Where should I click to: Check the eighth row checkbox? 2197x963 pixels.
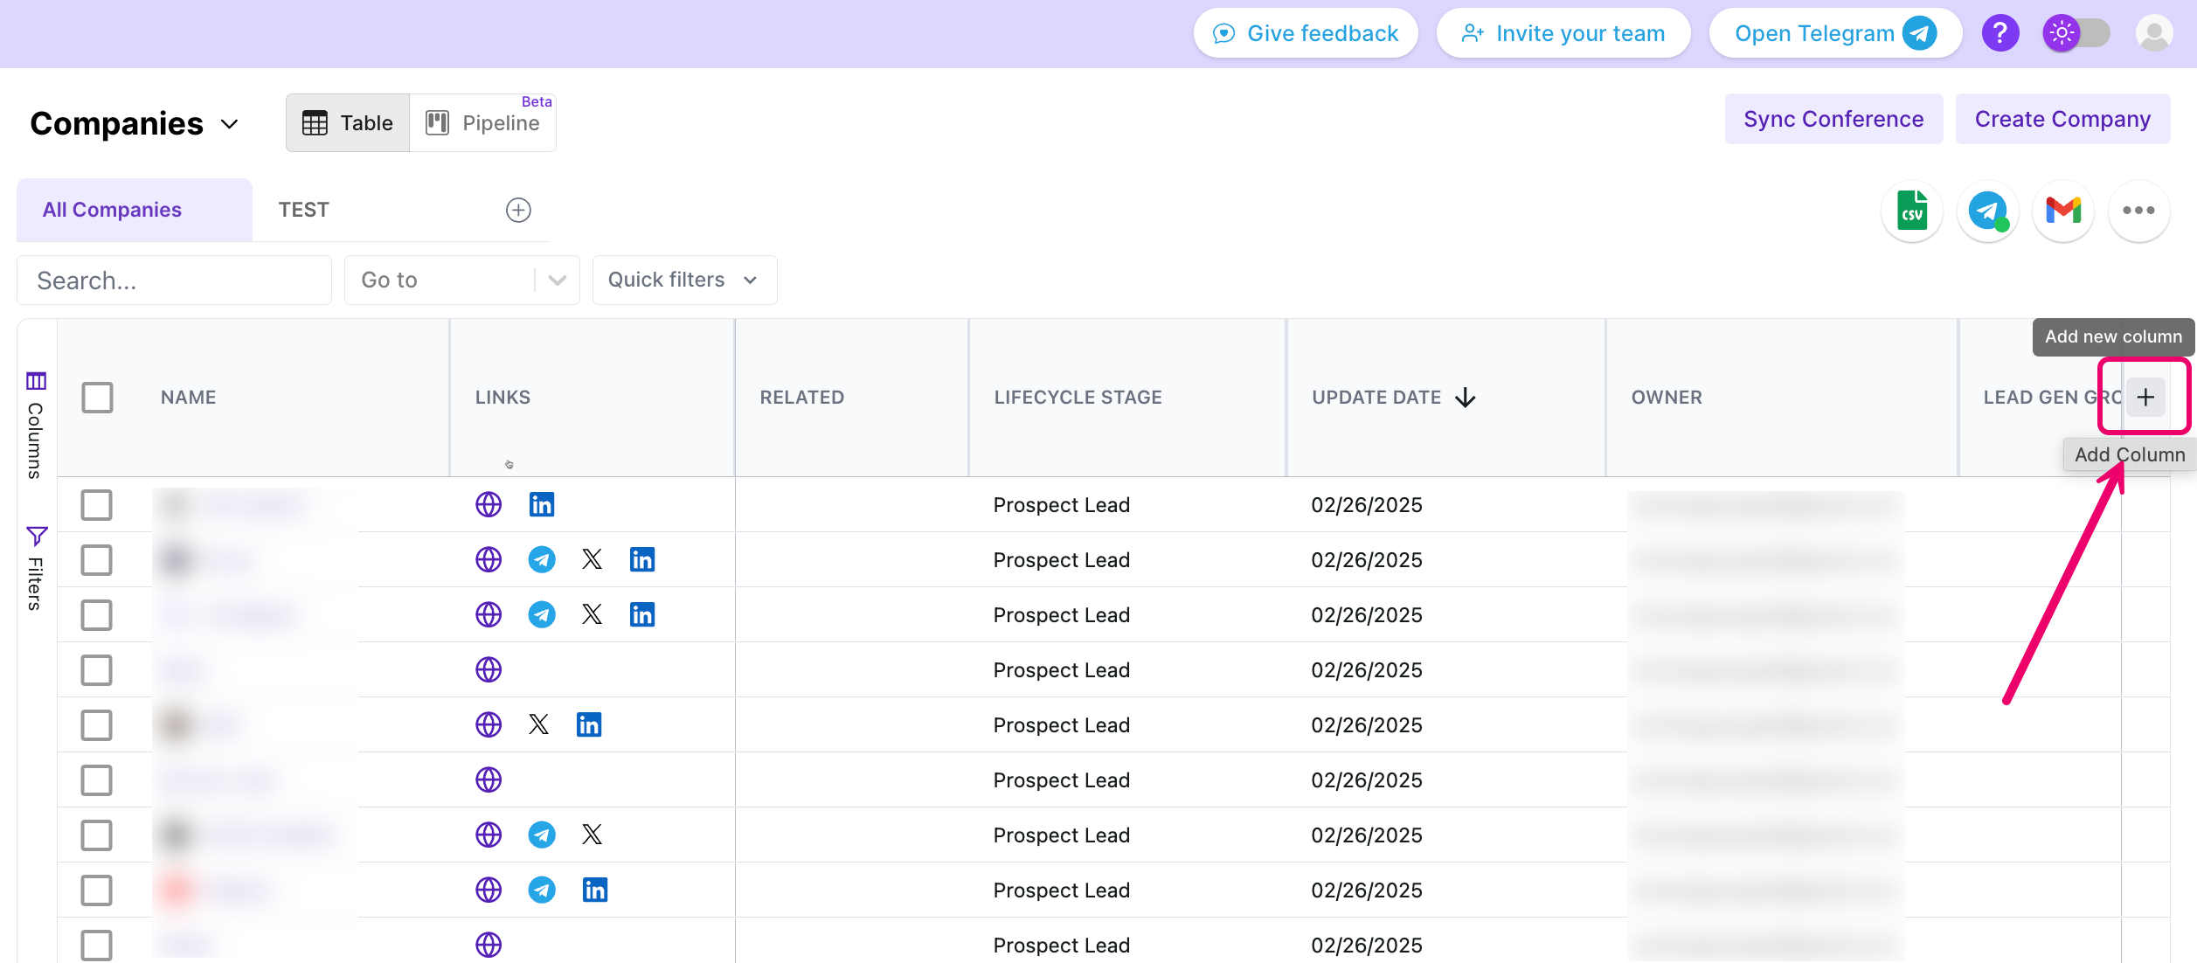tap(96, 890)
